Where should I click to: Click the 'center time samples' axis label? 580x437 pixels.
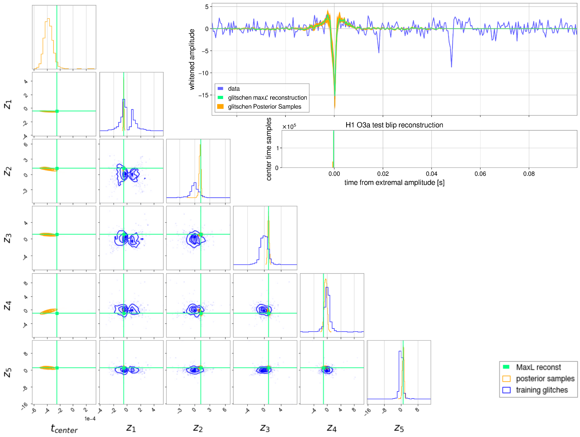pos(269,149)
